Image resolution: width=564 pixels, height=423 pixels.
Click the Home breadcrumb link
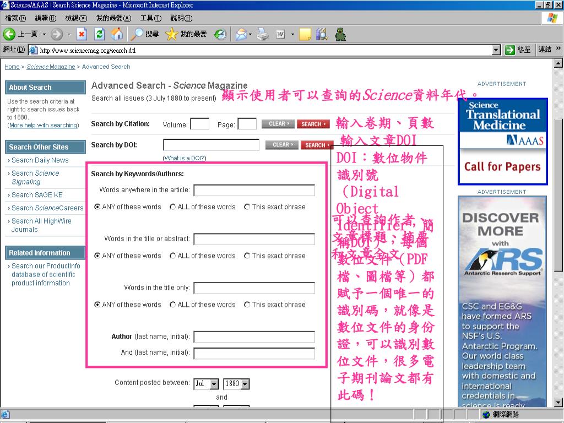click(x=12, y=67)
